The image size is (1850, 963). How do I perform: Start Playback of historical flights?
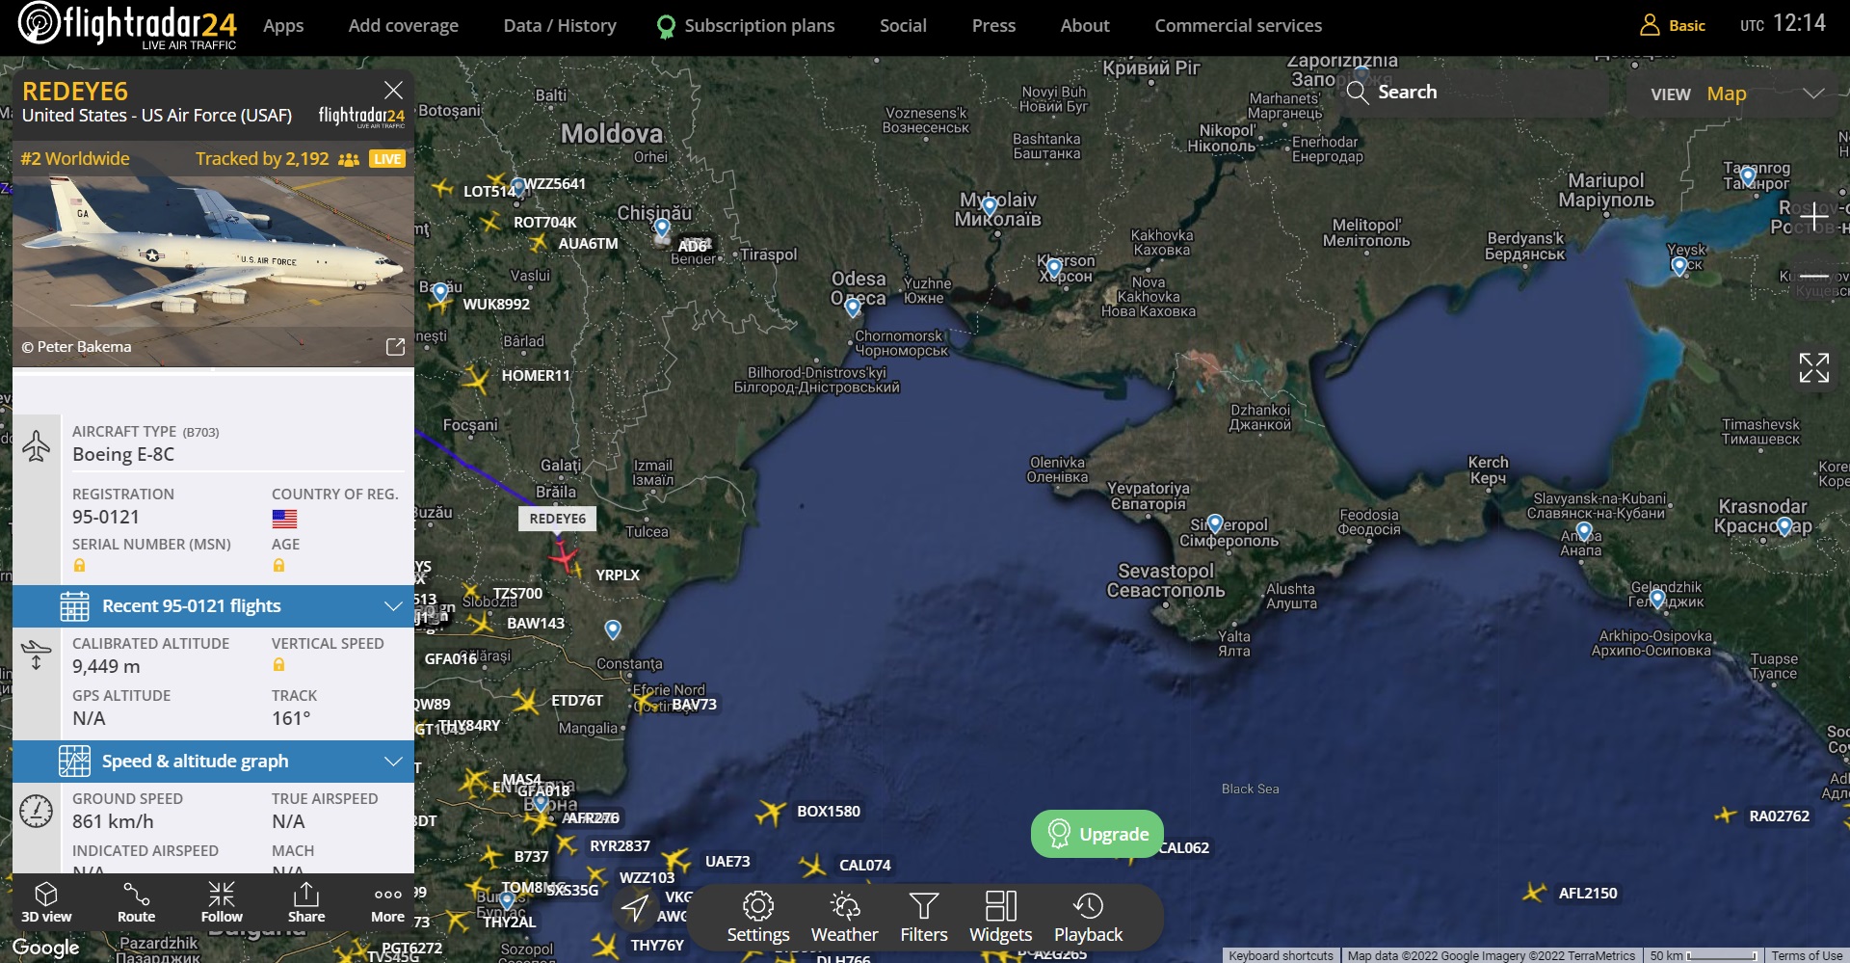click(x=1088, y=917)
